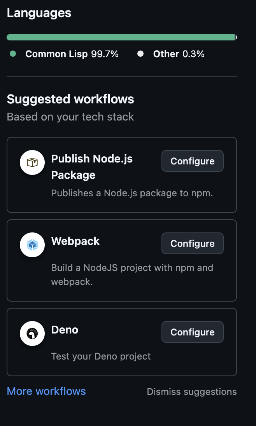This screenshot has height=426, width=256.
Task: Click the Webpack workflow title
Action: click(x=75, y=241)
